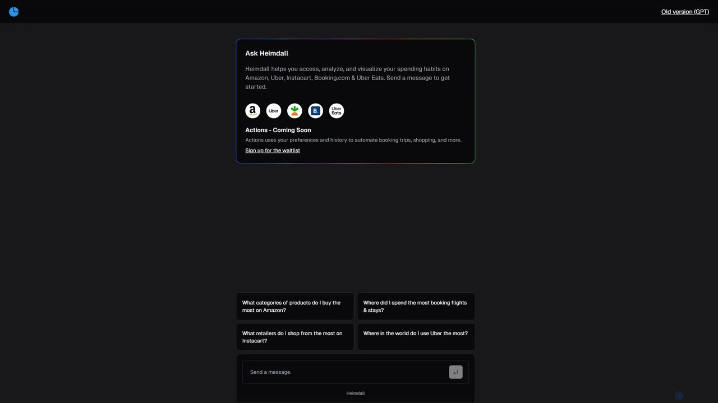Select the Amazon product categories suggestion
This screenshot has width=718, height=403.
295,306
